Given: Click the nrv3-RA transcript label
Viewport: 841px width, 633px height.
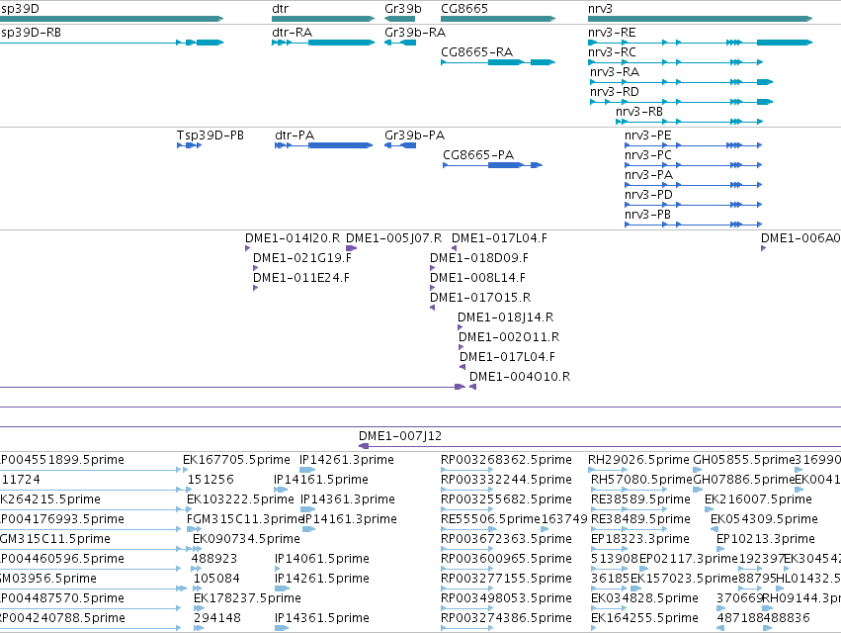Looking at the screenshot, I should tap(614, 72).
